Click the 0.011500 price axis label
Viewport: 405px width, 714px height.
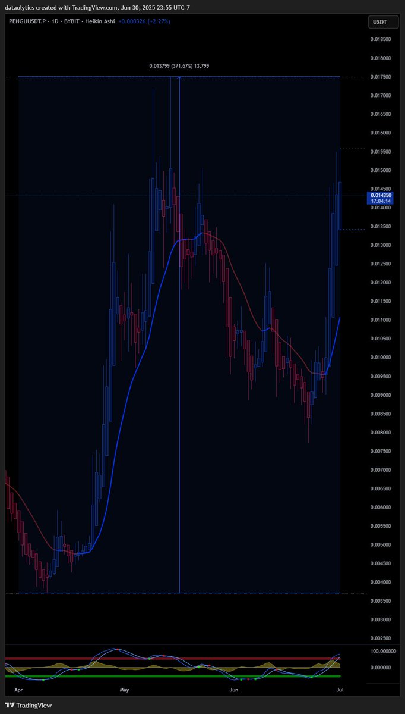click(381, 302)
